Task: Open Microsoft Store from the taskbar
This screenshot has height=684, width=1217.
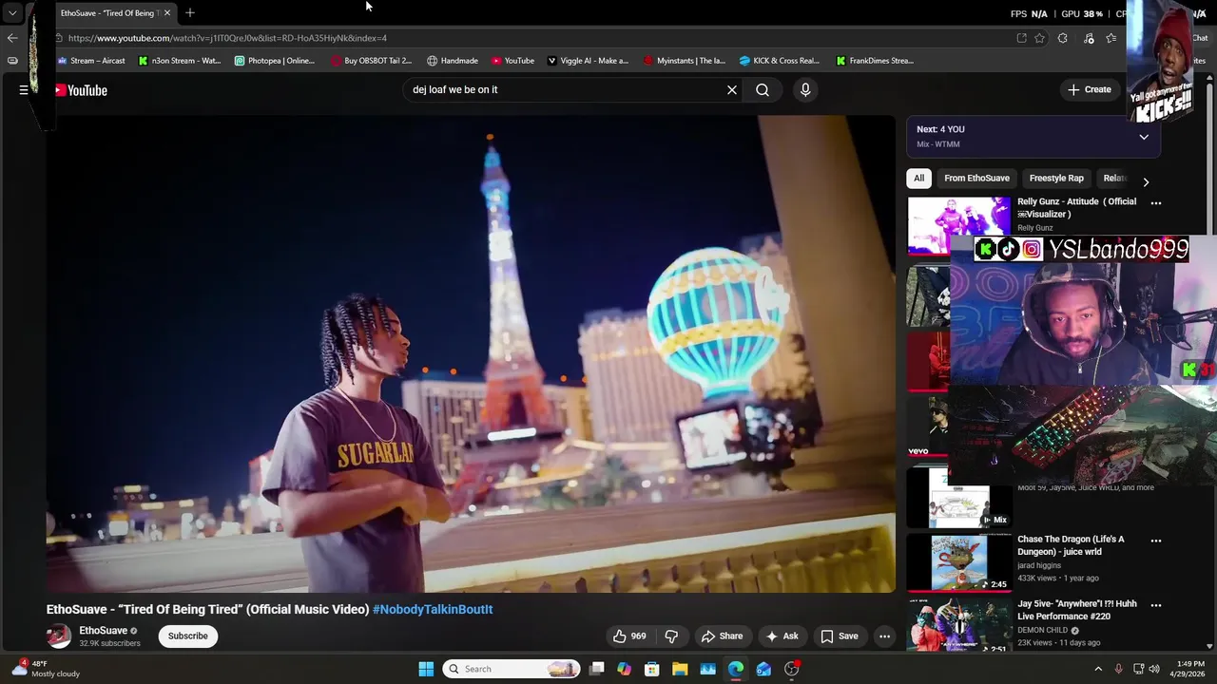Action: click(652, 669)
